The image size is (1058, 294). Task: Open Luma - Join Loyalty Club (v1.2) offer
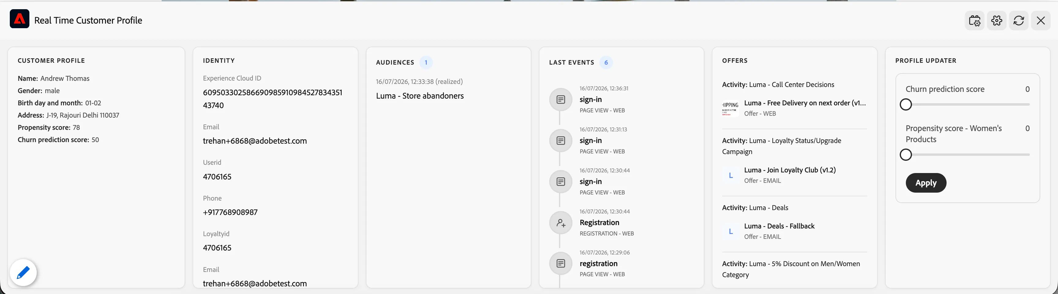point(790,170)
